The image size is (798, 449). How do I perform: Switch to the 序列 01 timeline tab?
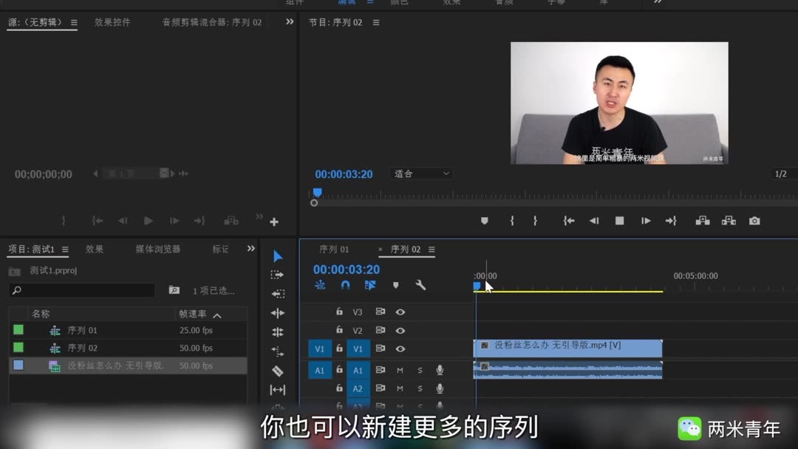[x=334, y=249]
